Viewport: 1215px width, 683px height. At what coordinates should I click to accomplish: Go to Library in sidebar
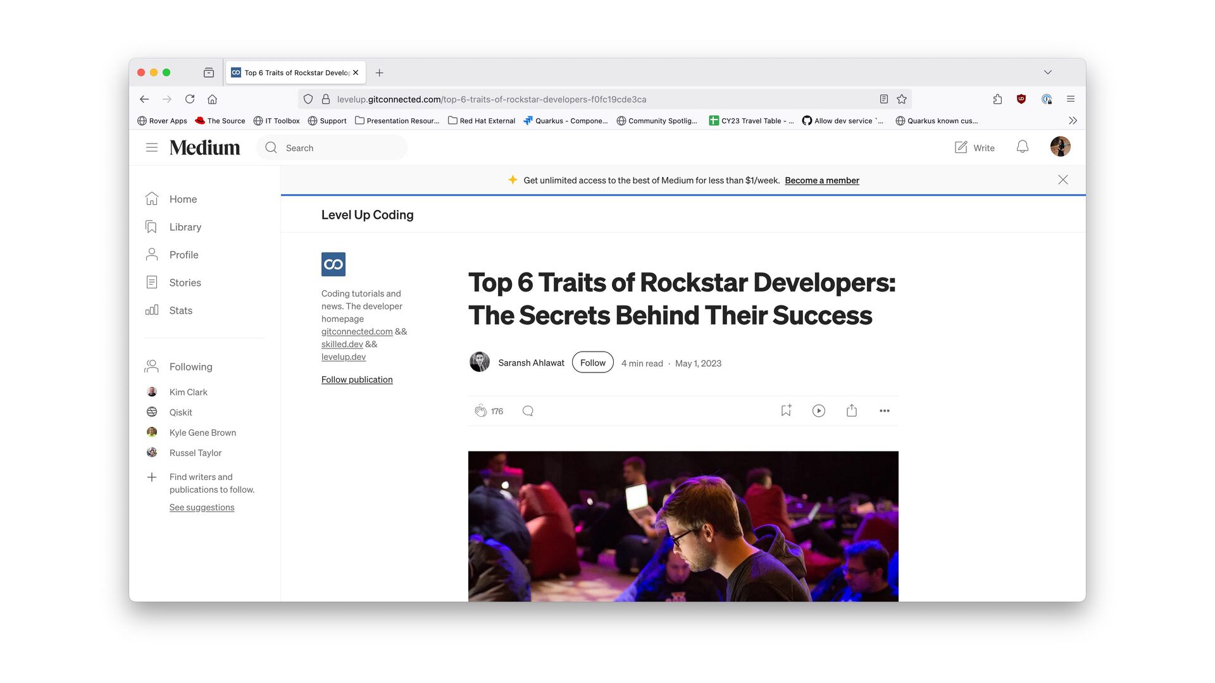(x=185, y=227)
